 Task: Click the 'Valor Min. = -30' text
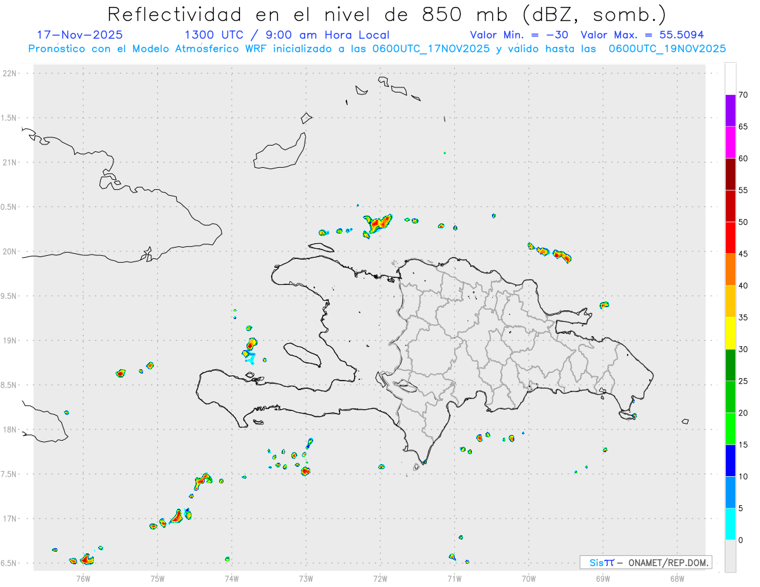click(519, 35)
